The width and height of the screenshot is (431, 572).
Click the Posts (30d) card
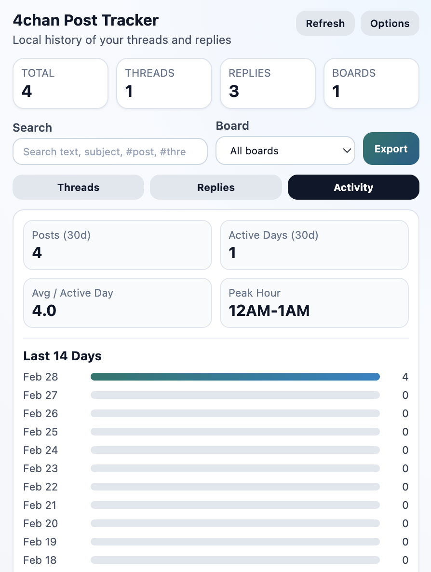[118, 245]
